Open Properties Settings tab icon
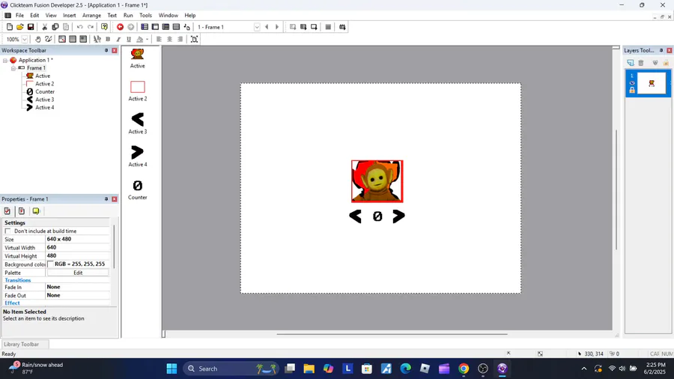The image size is (674, 379). pos(7,211)
